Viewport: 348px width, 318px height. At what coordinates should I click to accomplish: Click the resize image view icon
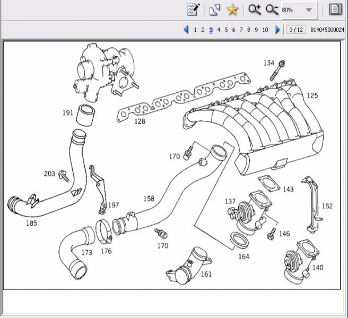click(x=214, y=10)
